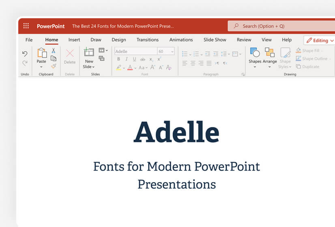Toggle Subscript formatting
This screenshot has width=335, height=227.
(151, 59)
